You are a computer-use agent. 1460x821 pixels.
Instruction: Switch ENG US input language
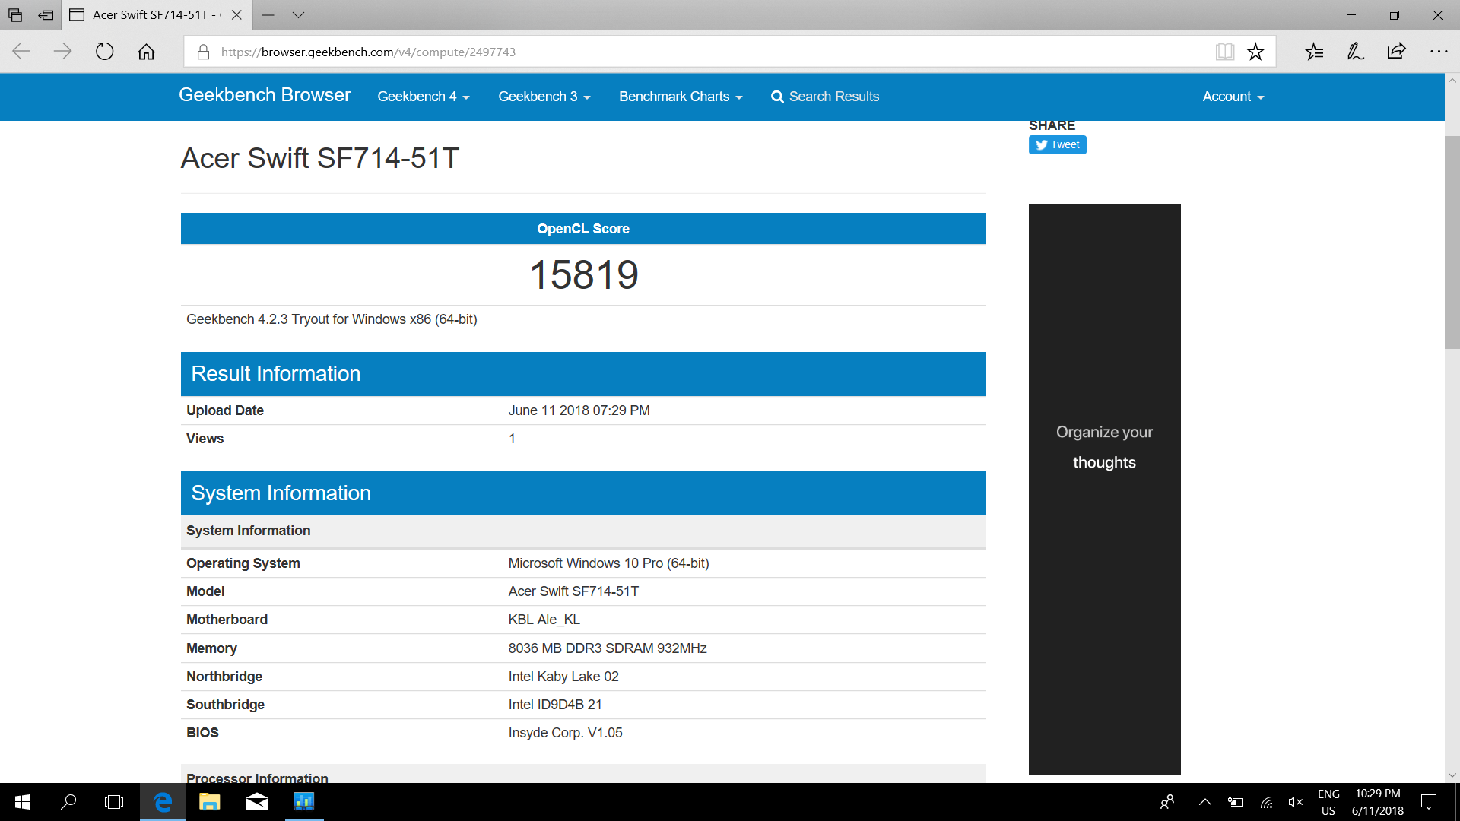1328,802
